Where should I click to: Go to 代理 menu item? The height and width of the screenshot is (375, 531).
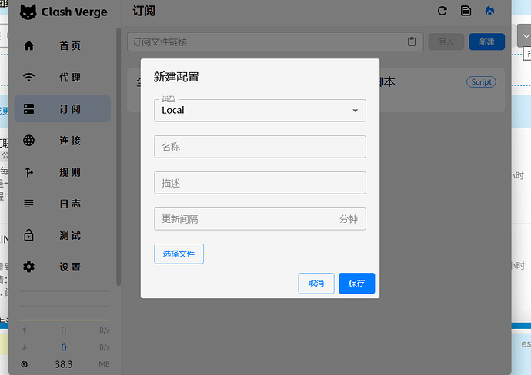point(62,77)
